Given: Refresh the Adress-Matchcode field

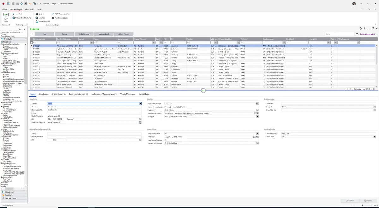Looking at the screenshot, I should coord(140,122).
